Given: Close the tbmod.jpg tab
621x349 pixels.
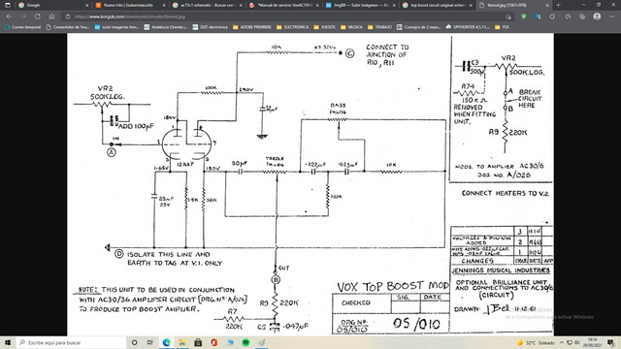Looking at the screenshot, I should pyautogui.click(x=547, y=5).
